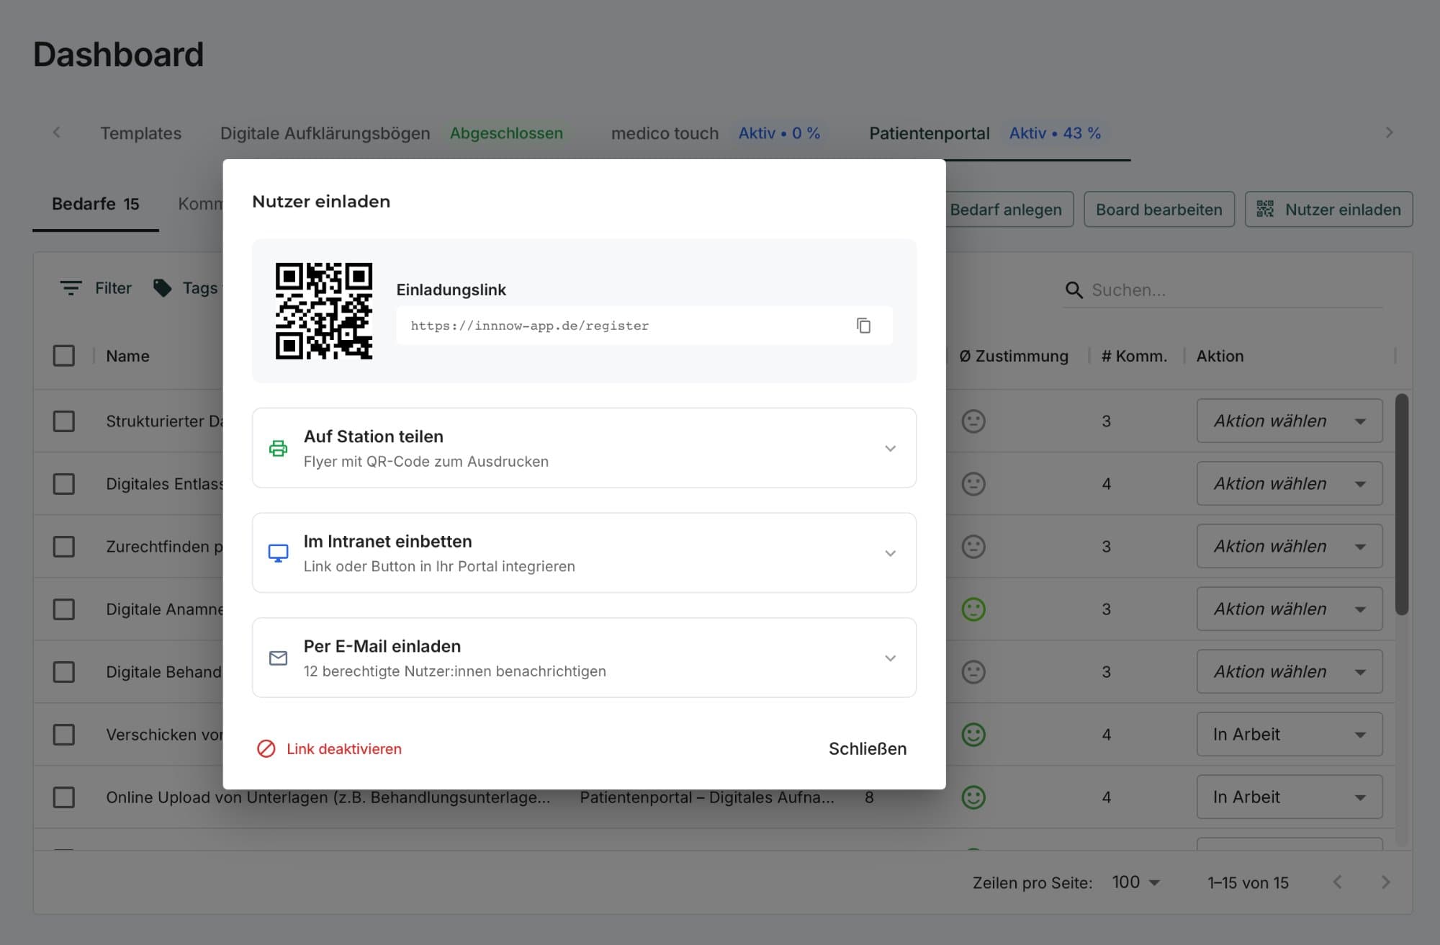The height and width of the screenshot is (945, 1440).
Task: Open the Filter list icon
Action: 71,288
